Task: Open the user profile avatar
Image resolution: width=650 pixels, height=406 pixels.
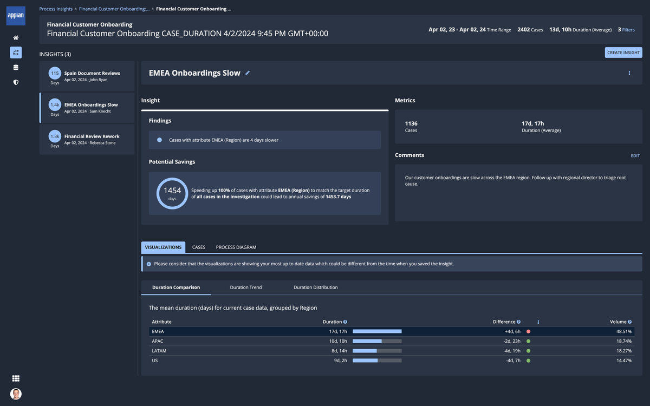Action: [16, 394]
